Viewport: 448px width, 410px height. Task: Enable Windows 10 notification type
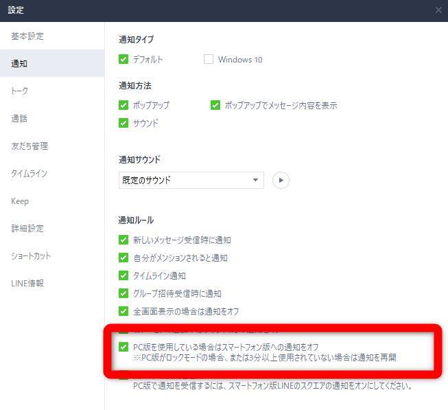pyautogui.click(x=209, y=60)
